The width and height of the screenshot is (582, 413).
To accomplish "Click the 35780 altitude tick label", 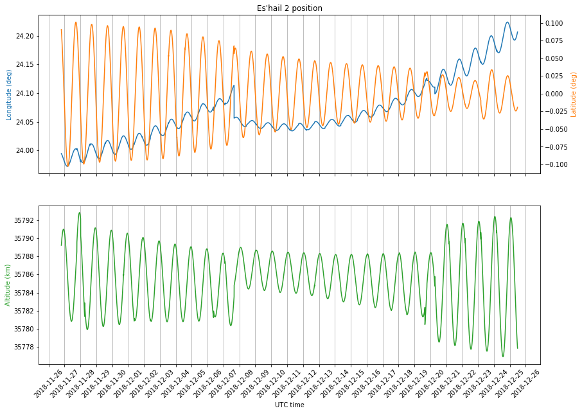I will tap(24, 329).
